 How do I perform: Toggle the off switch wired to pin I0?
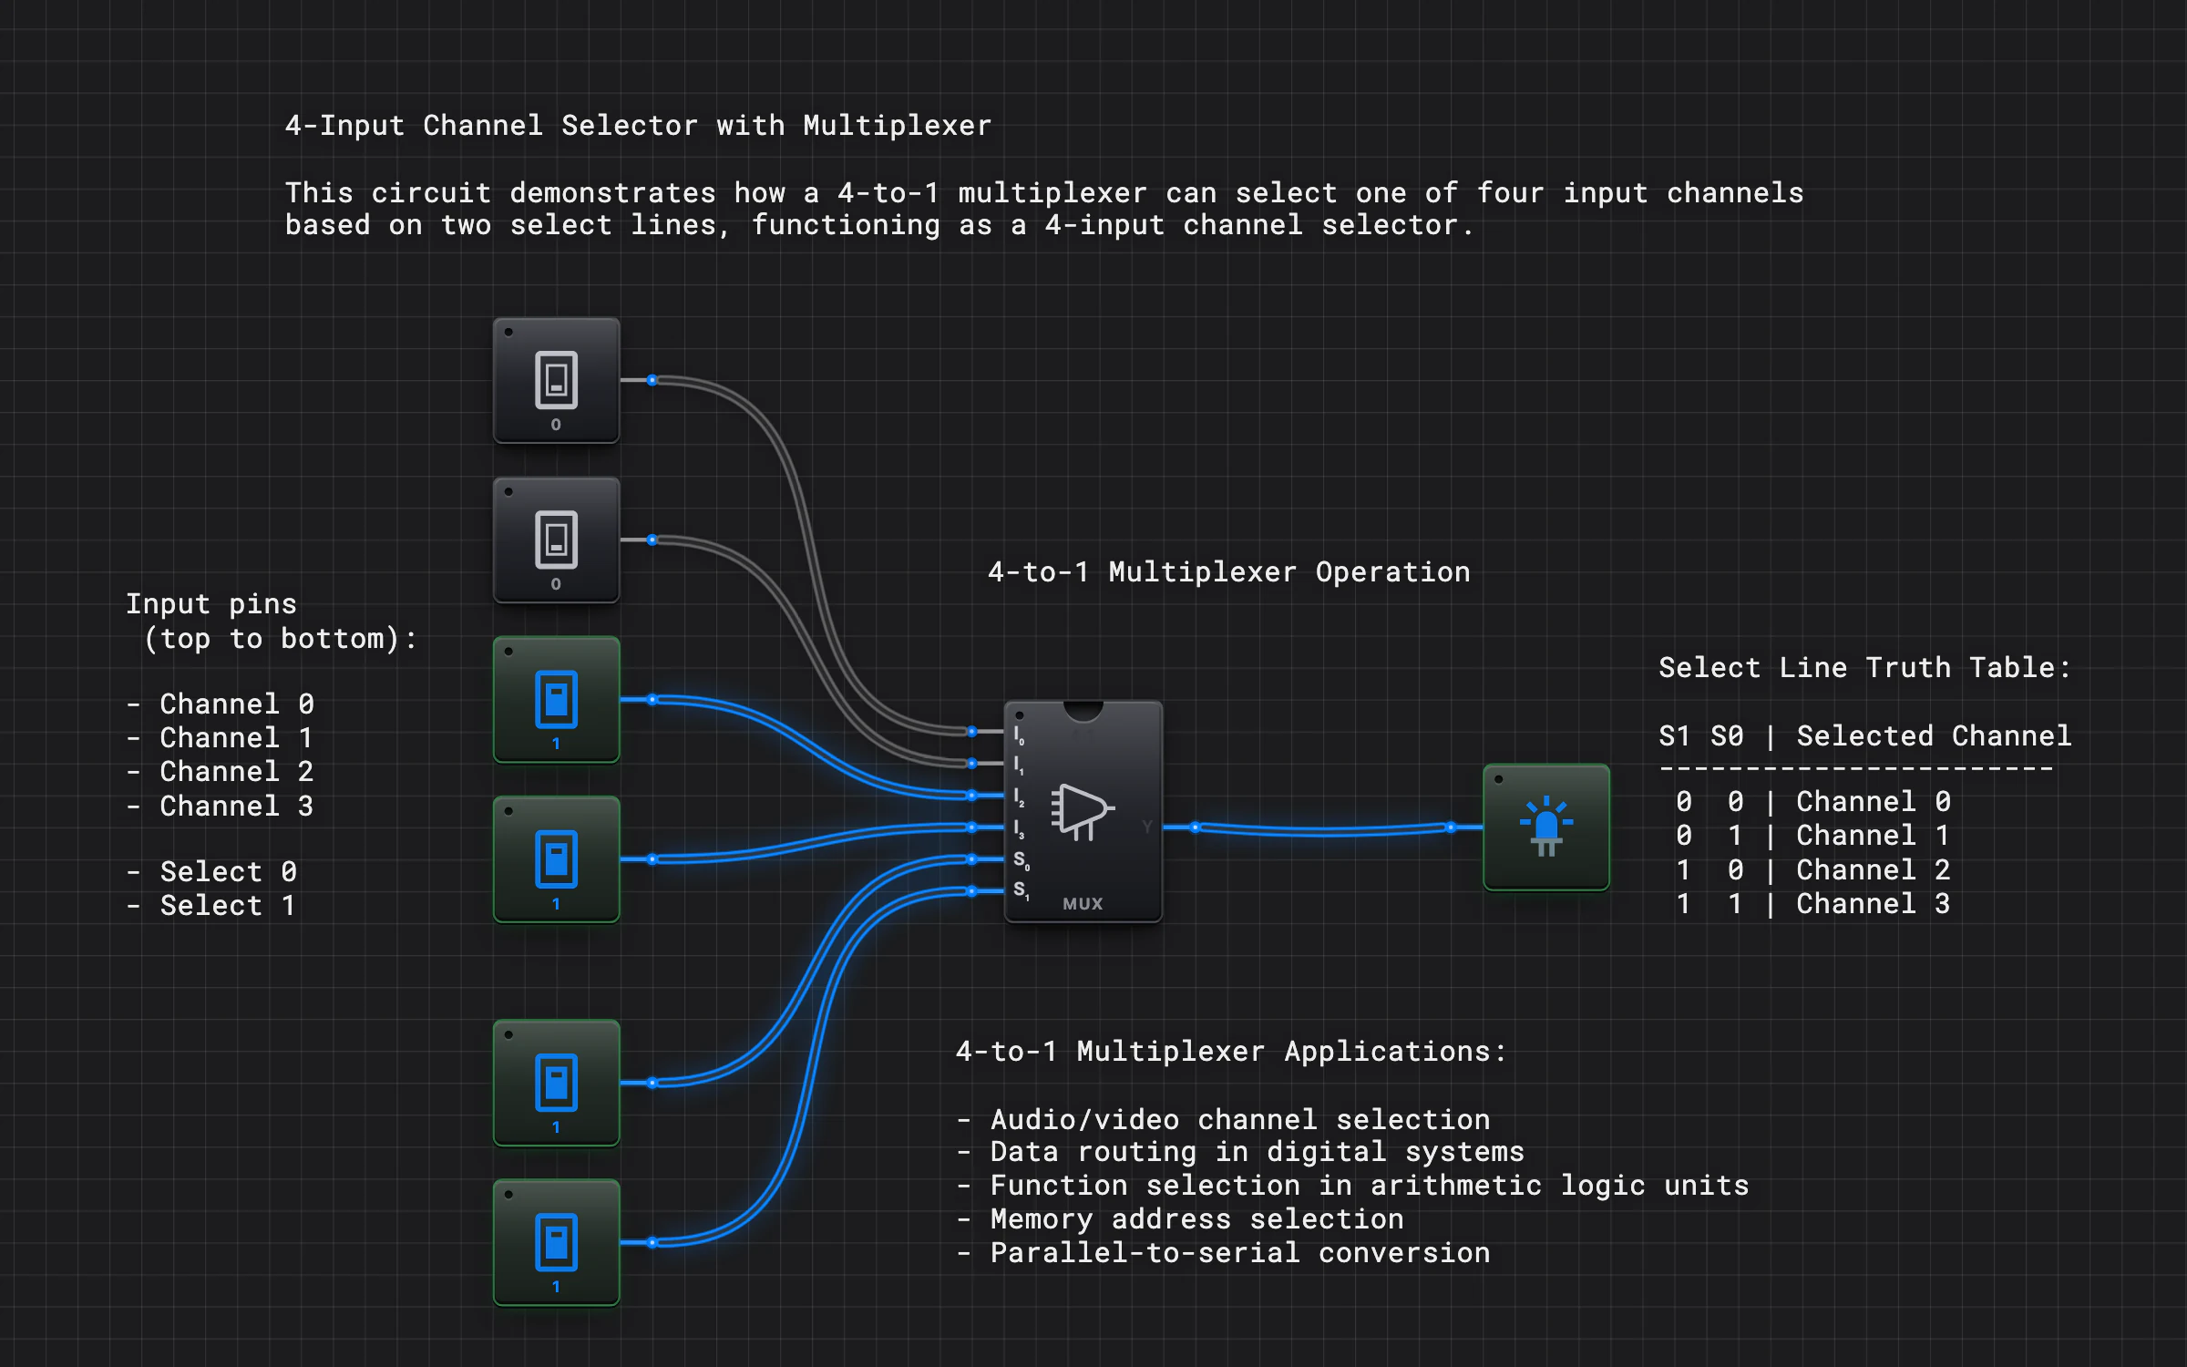(556, 380)
